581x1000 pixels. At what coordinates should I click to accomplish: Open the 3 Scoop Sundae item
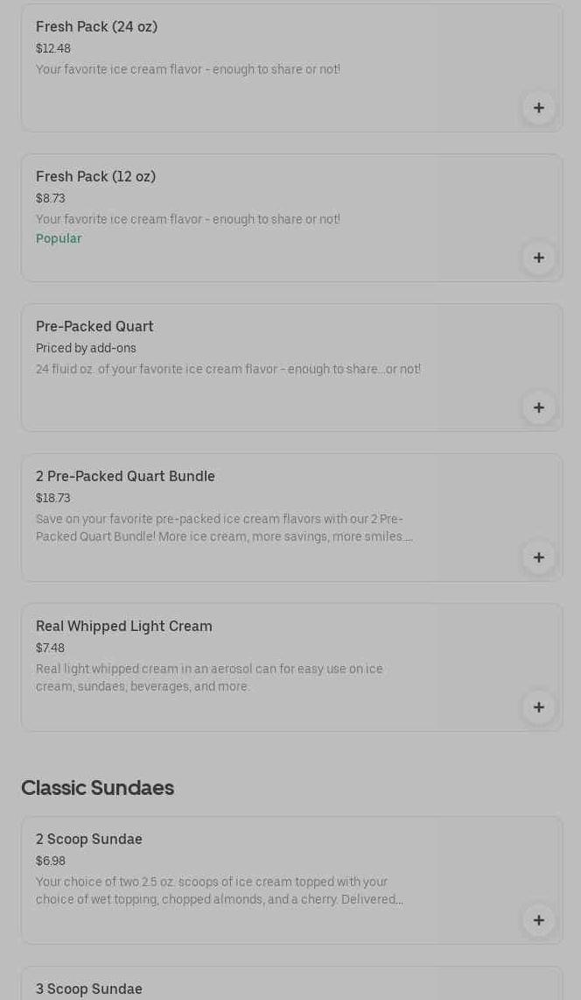89,989
